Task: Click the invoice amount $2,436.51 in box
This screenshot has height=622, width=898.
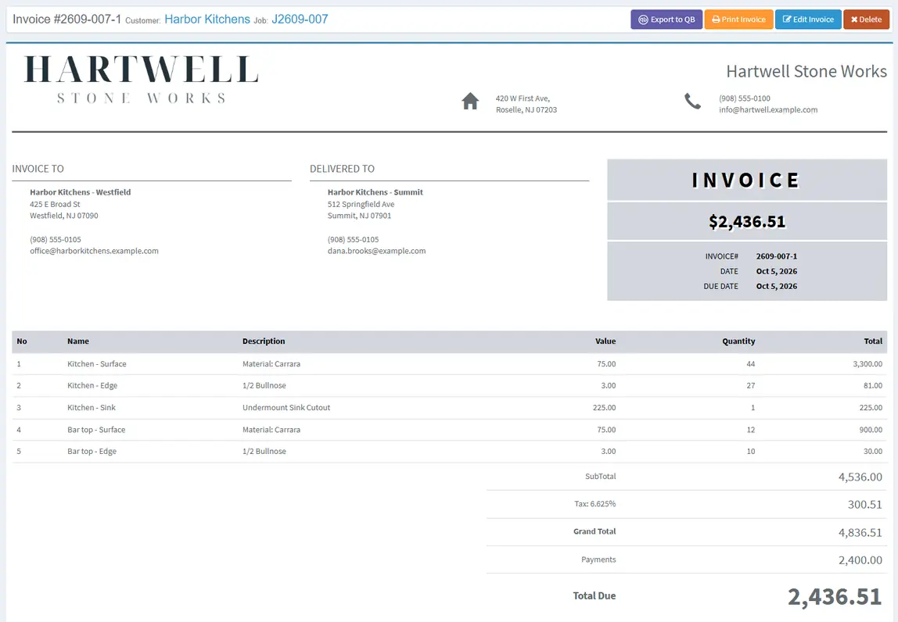Action: pos(747,221)
